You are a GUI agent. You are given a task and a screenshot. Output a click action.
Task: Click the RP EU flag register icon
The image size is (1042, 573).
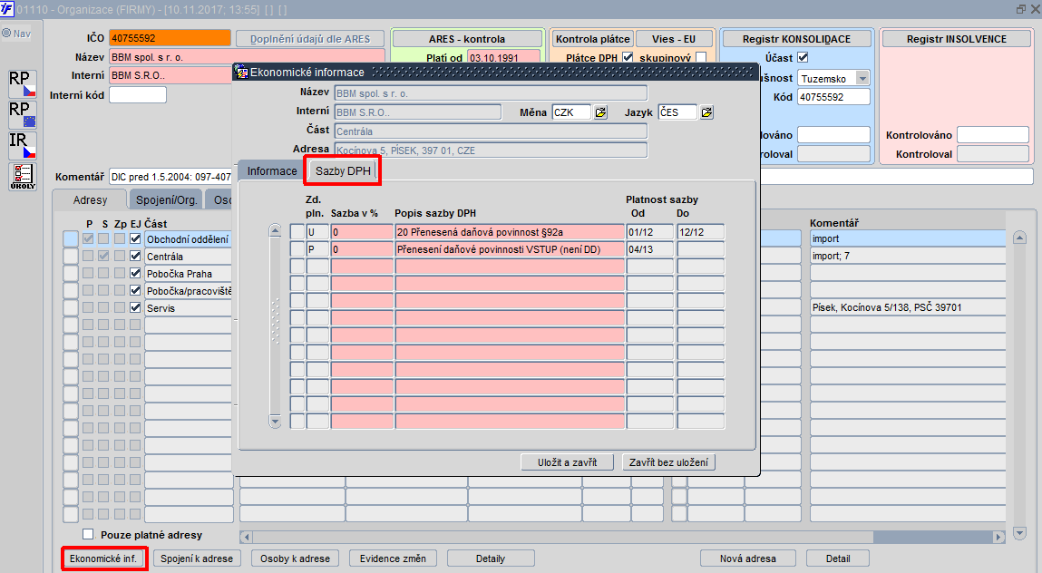(x=22, y=114)
